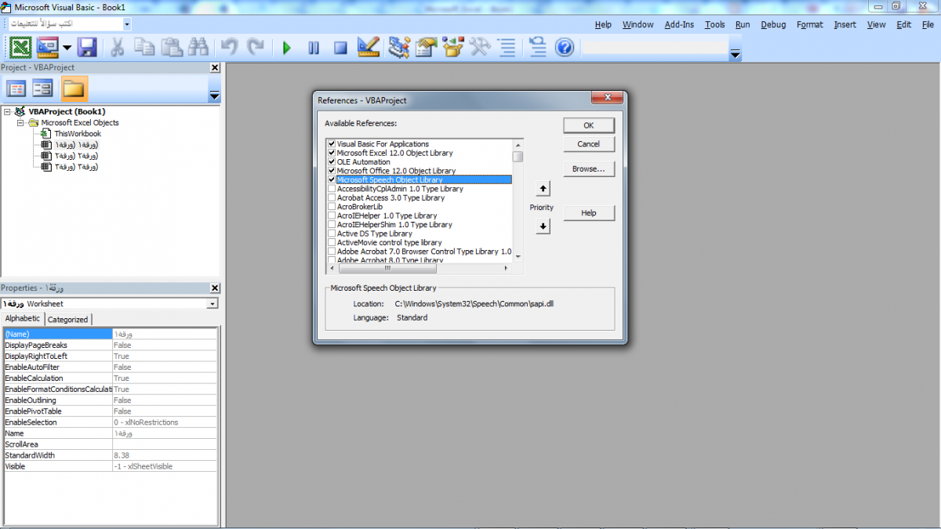Click the Undo arrow icon

click(229, 48)
